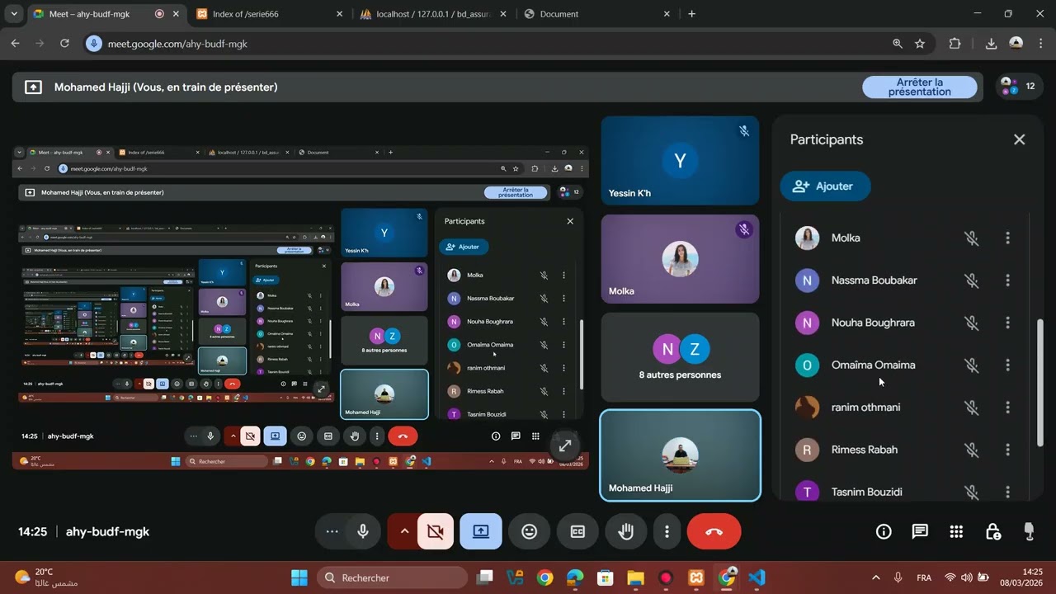
Task: Toggle closed captions
Action: coord(577,532)
